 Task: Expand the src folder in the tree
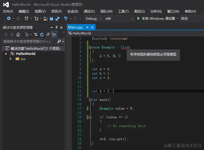coord(11,59)
